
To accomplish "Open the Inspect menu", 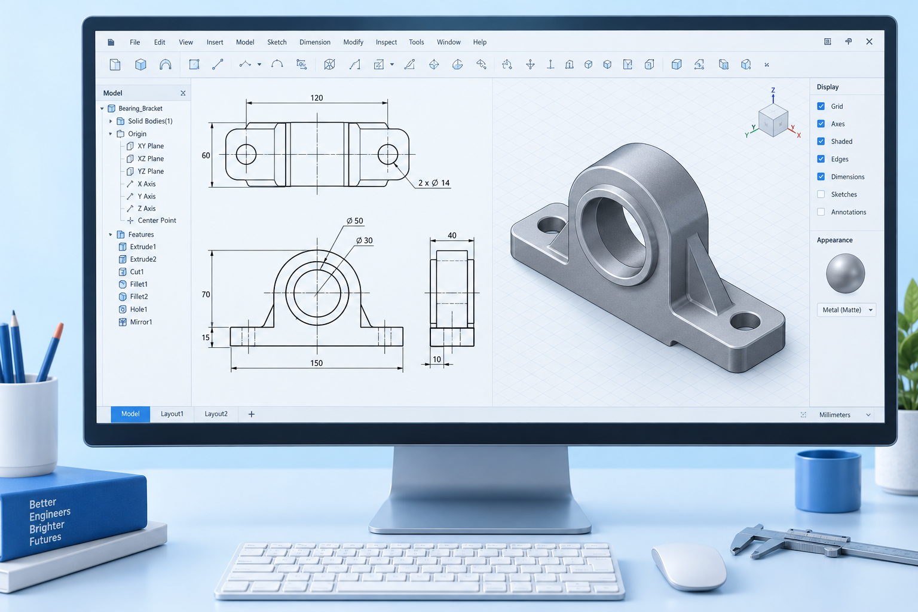I will click(x=386, y=42).
